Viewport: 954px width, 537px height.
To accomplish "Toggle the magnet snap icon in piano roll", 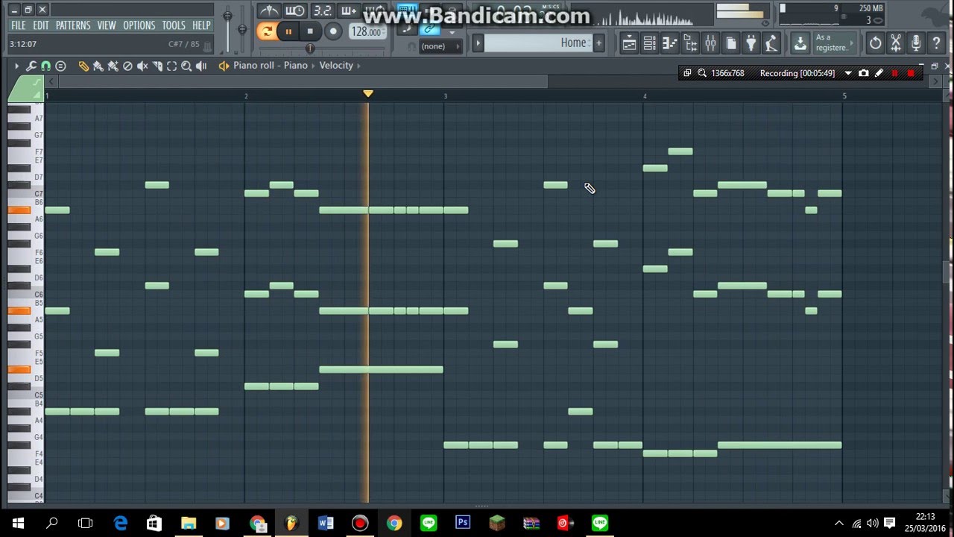I will (x=45, y=66).
